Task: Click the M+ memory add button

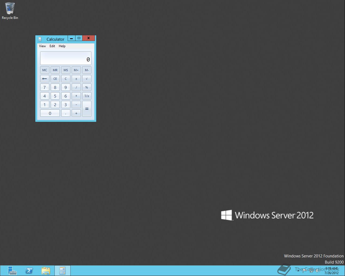Action: click(76, 70)
